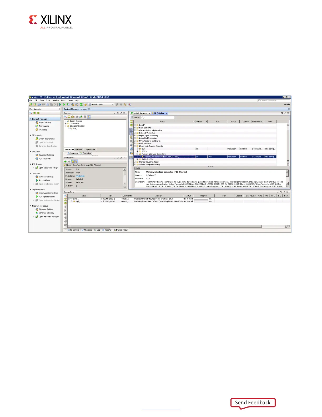Click Create Block Design

[45, 139]
